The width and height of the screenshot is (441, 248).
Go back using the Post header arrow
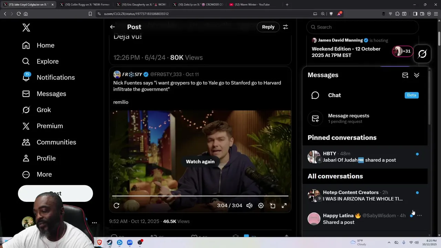point(112,27)
